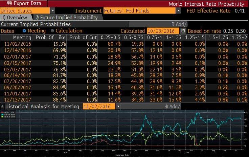Expand the Futures: Fed Funds instrument dropdown
Screen dimensions: 249x157
click(x=178, y=11)
